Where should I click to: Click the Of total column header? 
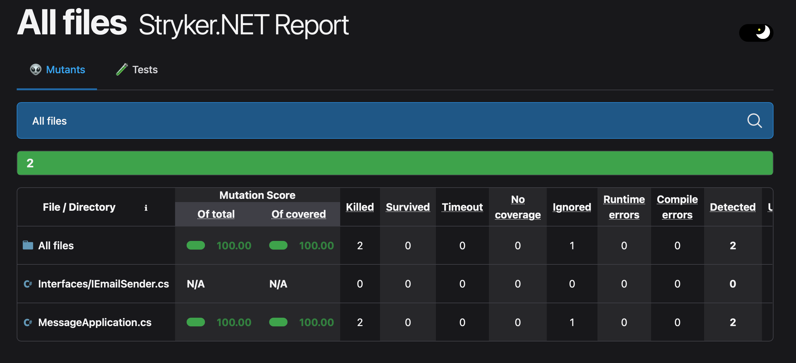(x=216, y=214)
